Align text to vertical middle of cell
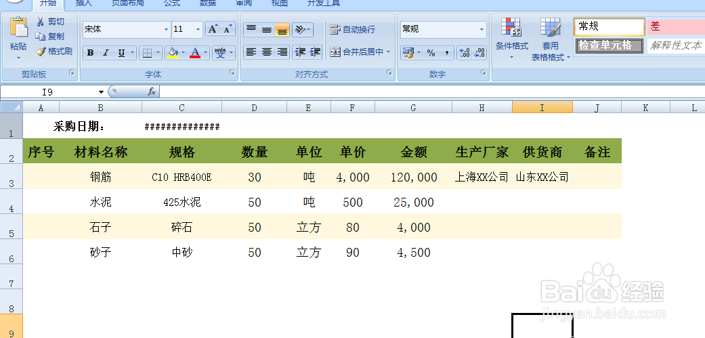The height and width of the screenshot is (338, 705). (x=267, y=30)
